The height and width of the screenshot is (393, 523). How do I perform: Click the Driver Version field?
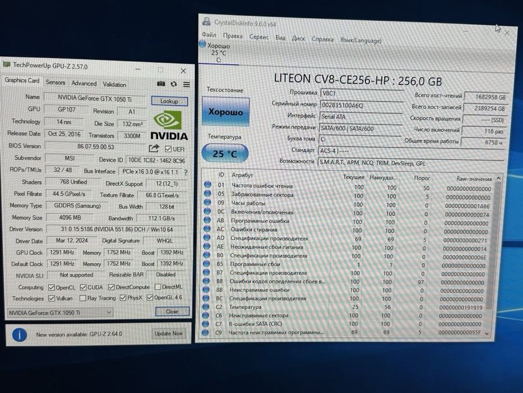[117, 229]
